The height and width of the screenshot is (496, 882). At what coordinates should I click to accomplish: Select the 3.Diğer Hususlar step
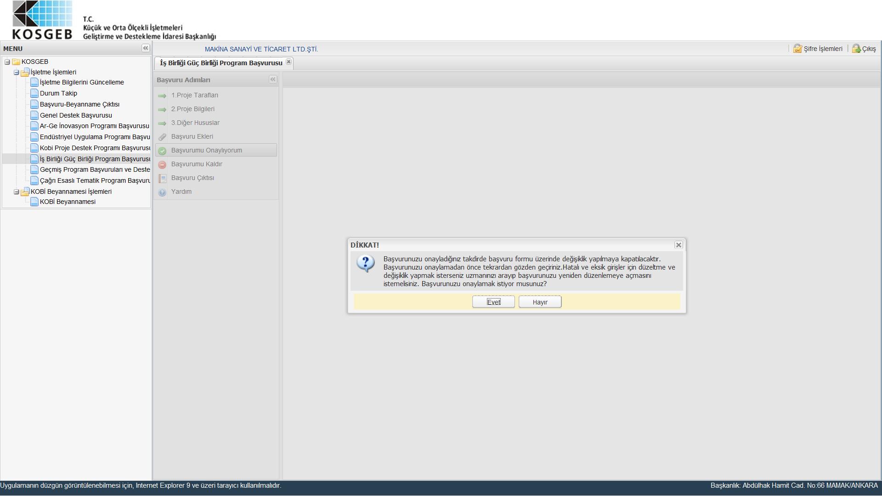click(195, 122)
